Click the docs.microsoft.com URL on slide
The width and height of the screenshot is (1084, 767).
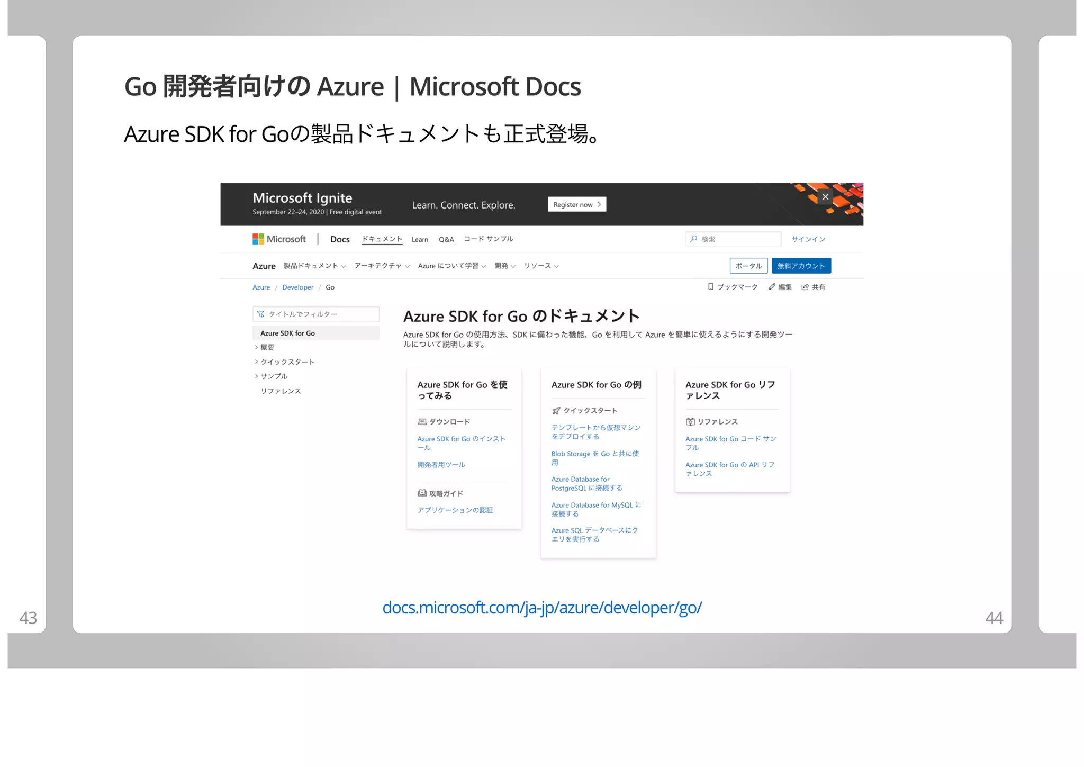click(542, 608)
